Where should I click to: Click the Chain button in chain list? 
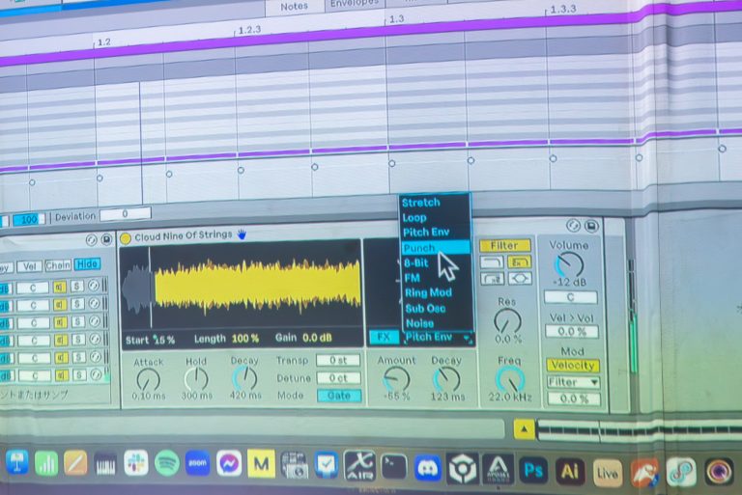pyautogui.click(x=58, y=264)
